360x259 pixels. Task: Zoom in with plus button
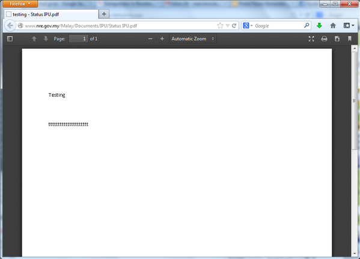coord(162,39)
